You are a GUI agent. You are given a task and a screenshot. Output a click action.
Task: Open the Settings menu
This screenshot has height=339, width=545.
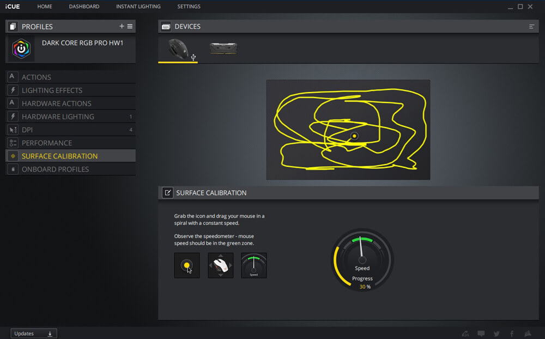(x=189, y=7)
